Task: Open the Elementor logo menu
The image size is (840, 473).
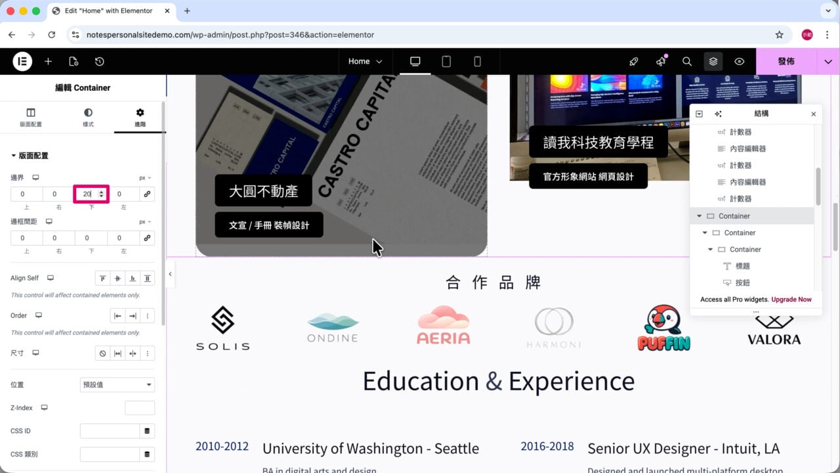Action: (x=22, y=61)
